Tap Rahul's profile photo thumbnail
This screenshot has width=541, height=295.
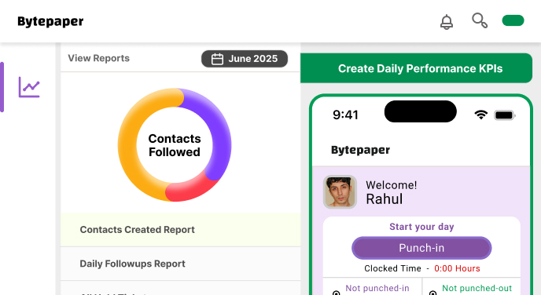[340, 192]
